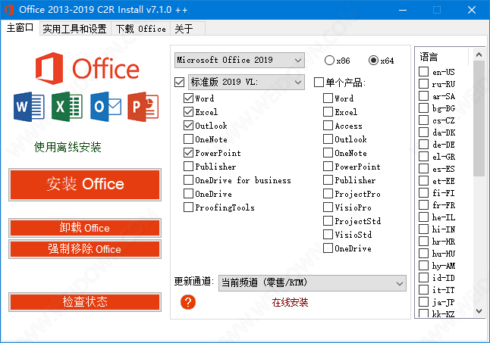The width and height of the screenshot is (490, 343).
Task: Open the 实用工具和设置 tab
Action: 74,29
